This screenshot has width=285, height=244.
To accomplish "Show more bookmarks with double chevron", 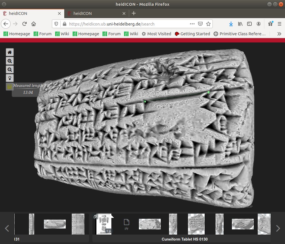I will coord(279,34).
